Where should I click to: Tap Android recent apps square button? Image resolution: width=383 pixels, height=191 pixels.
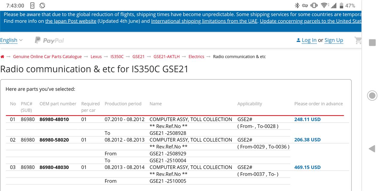click(372, 42)
